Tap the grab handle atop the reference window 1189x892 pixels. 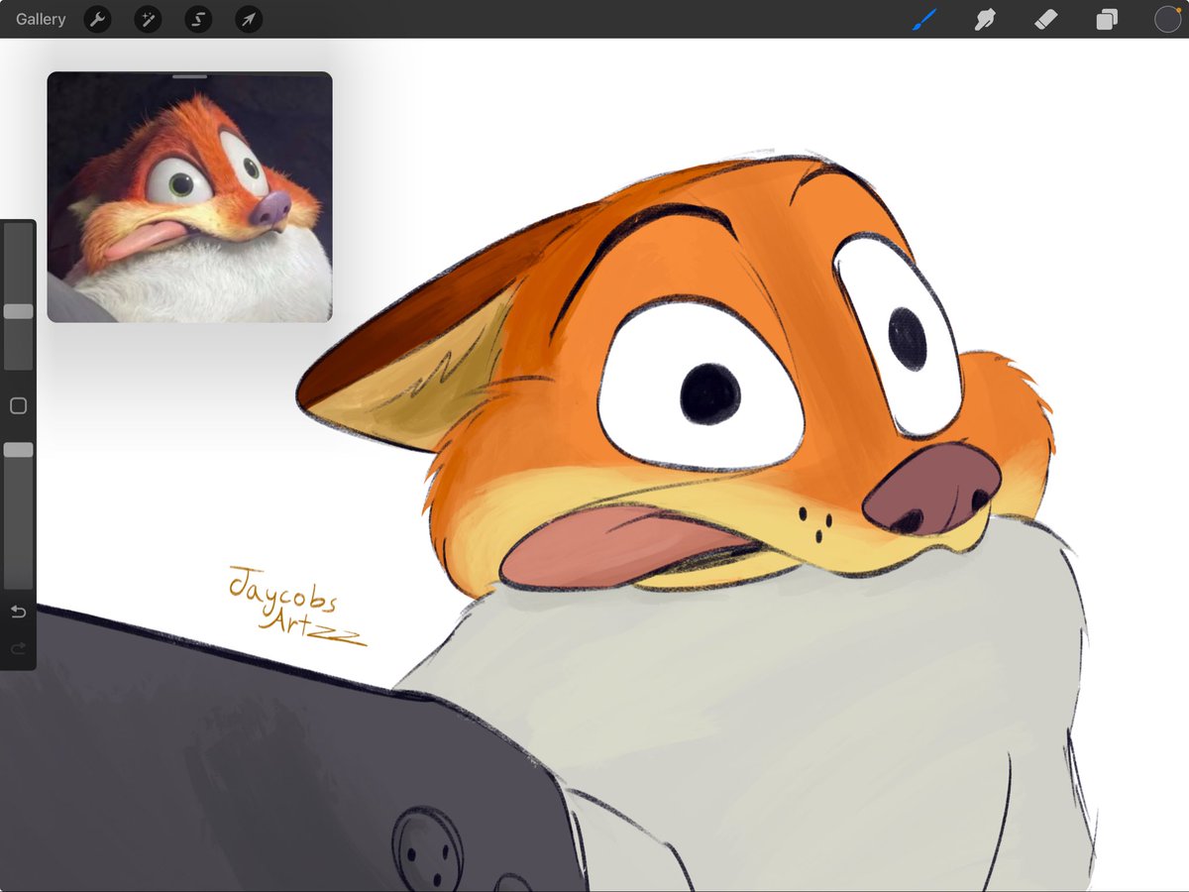(188, 76)
